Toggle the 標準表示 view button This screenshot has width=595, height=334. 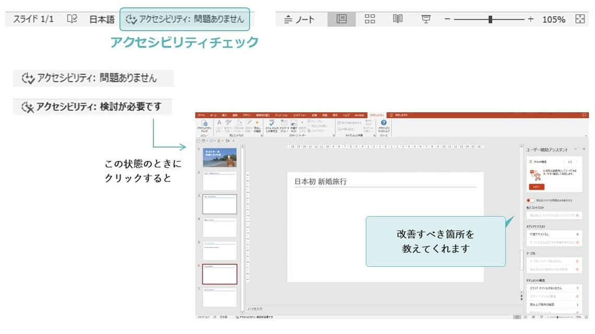tap(342, 18)
